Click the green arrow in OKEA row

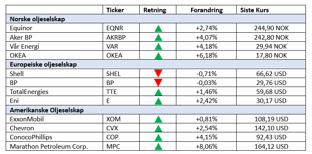[x=158, y=56]
